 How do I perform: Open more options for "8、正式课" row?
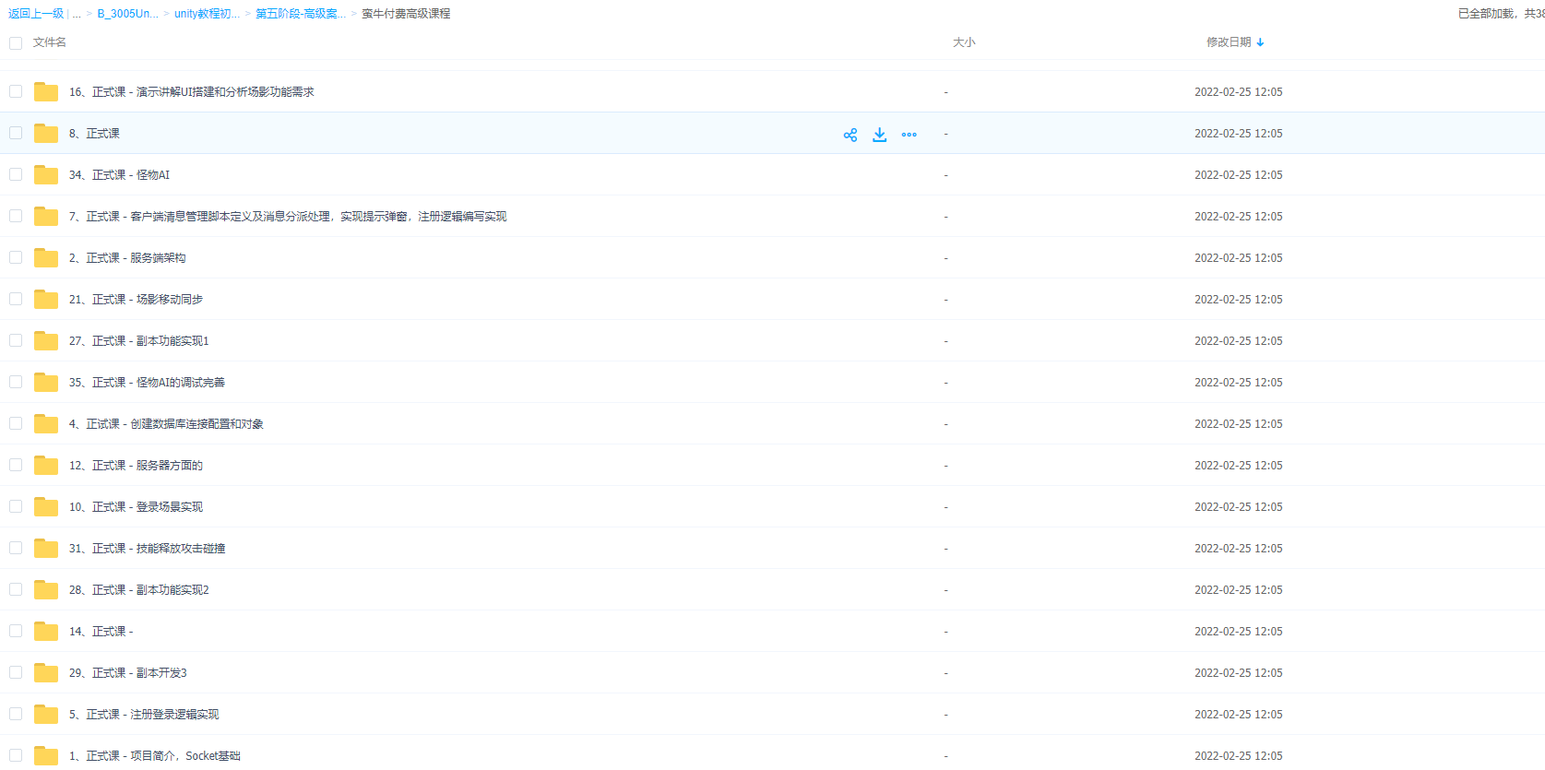pos(909,135)
